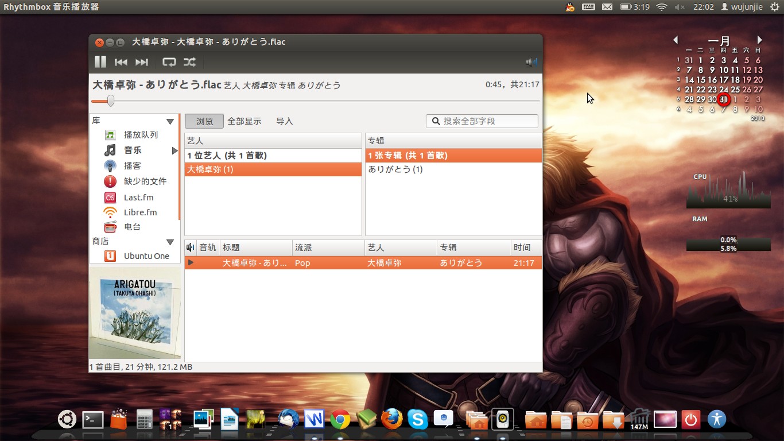
Task: Click the playing indicator in track row
Action: (x=191, y=263)
